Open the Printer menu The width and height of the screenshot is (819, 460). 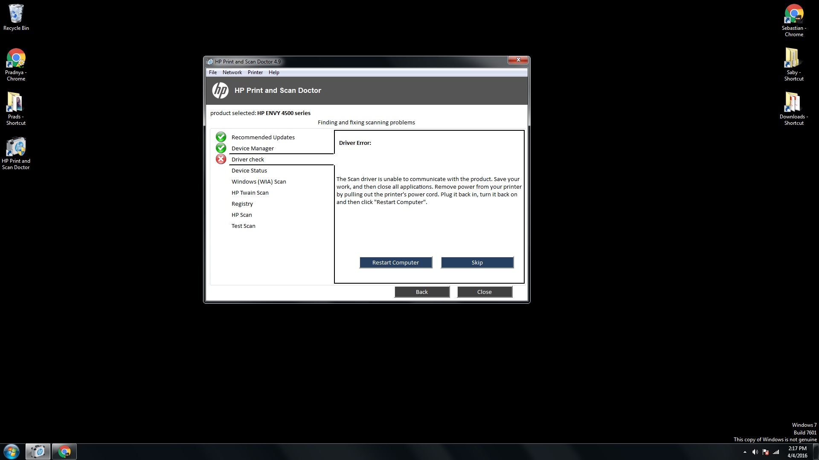click(255, 72)
